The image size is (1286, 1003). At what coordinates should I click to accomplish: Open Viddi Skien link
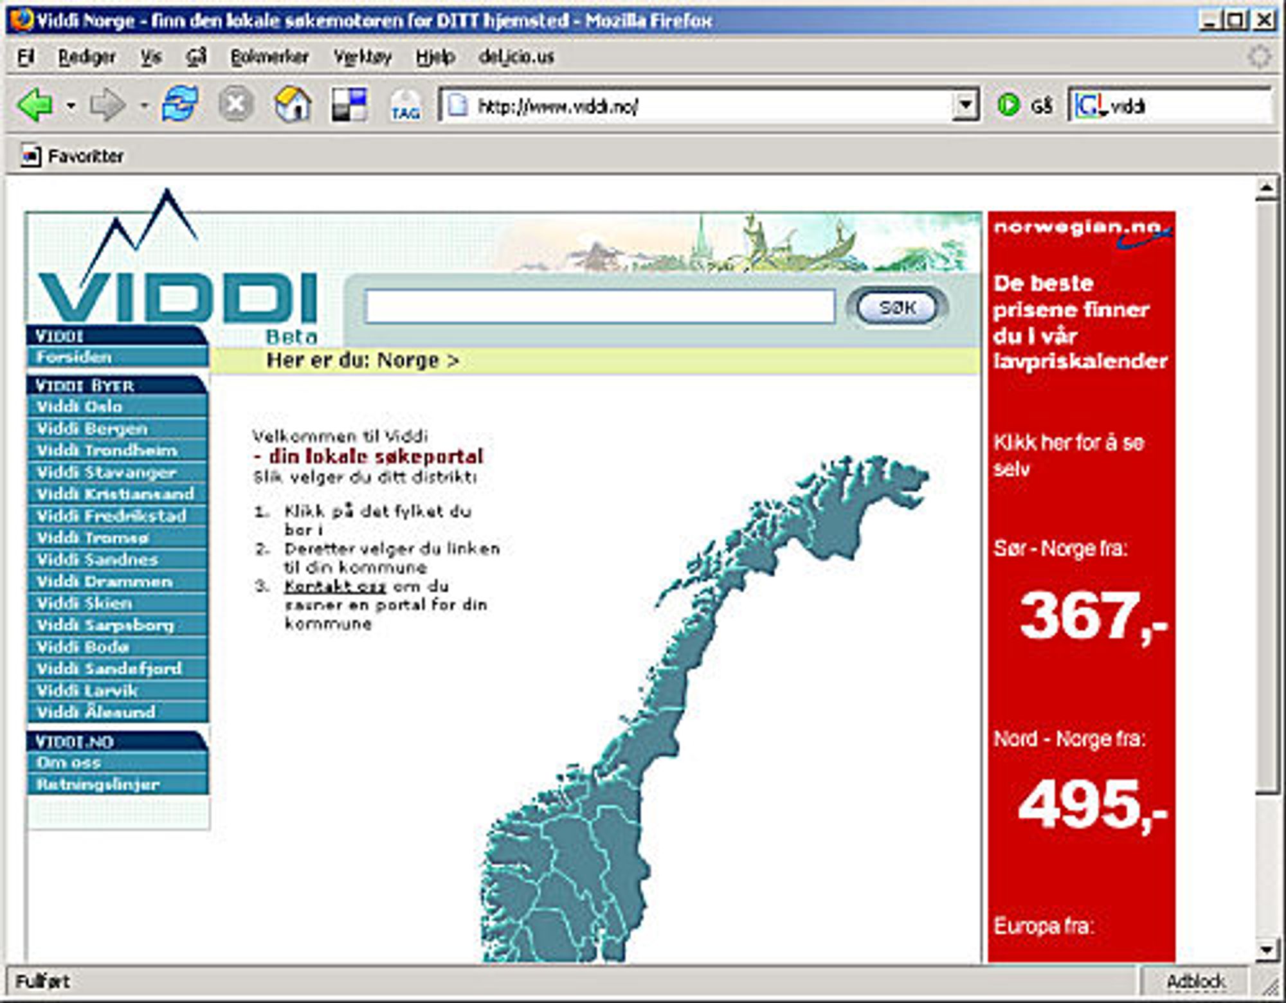click(x=118, y=603)
